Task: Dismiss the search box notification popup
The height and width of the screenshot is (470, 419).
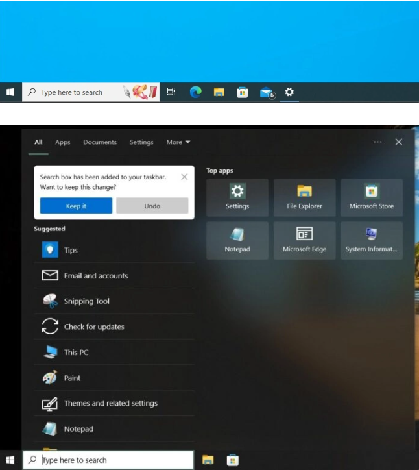Action: 184,177
